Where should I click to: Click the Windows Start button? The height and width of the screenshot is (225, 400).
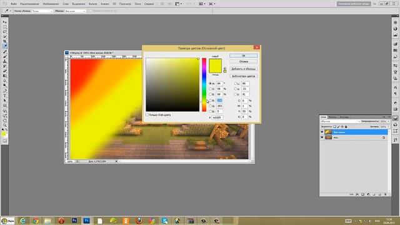point(7,221)
